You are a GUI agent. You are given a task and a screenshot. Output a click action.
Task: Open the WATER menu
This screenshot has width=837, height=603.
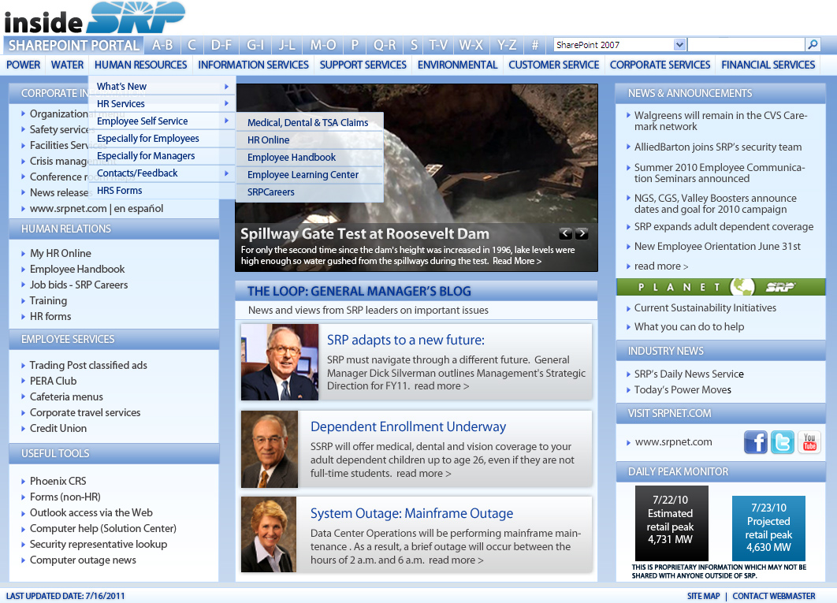point(67,65)
